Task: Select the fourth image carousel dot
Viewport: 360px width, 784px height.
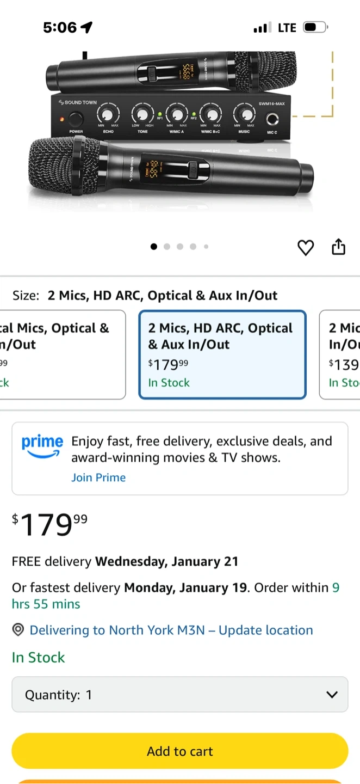Action: coord(193,247)
